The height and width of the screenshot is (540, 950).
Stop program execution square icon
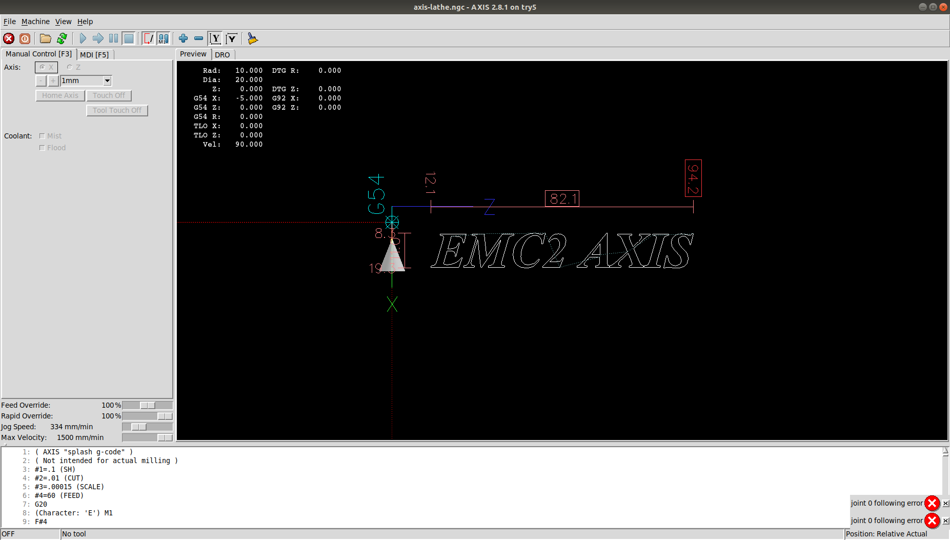(129, 38)
